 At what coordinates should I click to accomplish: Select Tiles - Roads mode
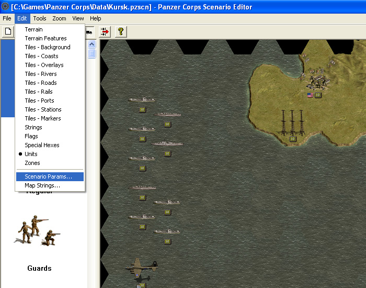50,83
